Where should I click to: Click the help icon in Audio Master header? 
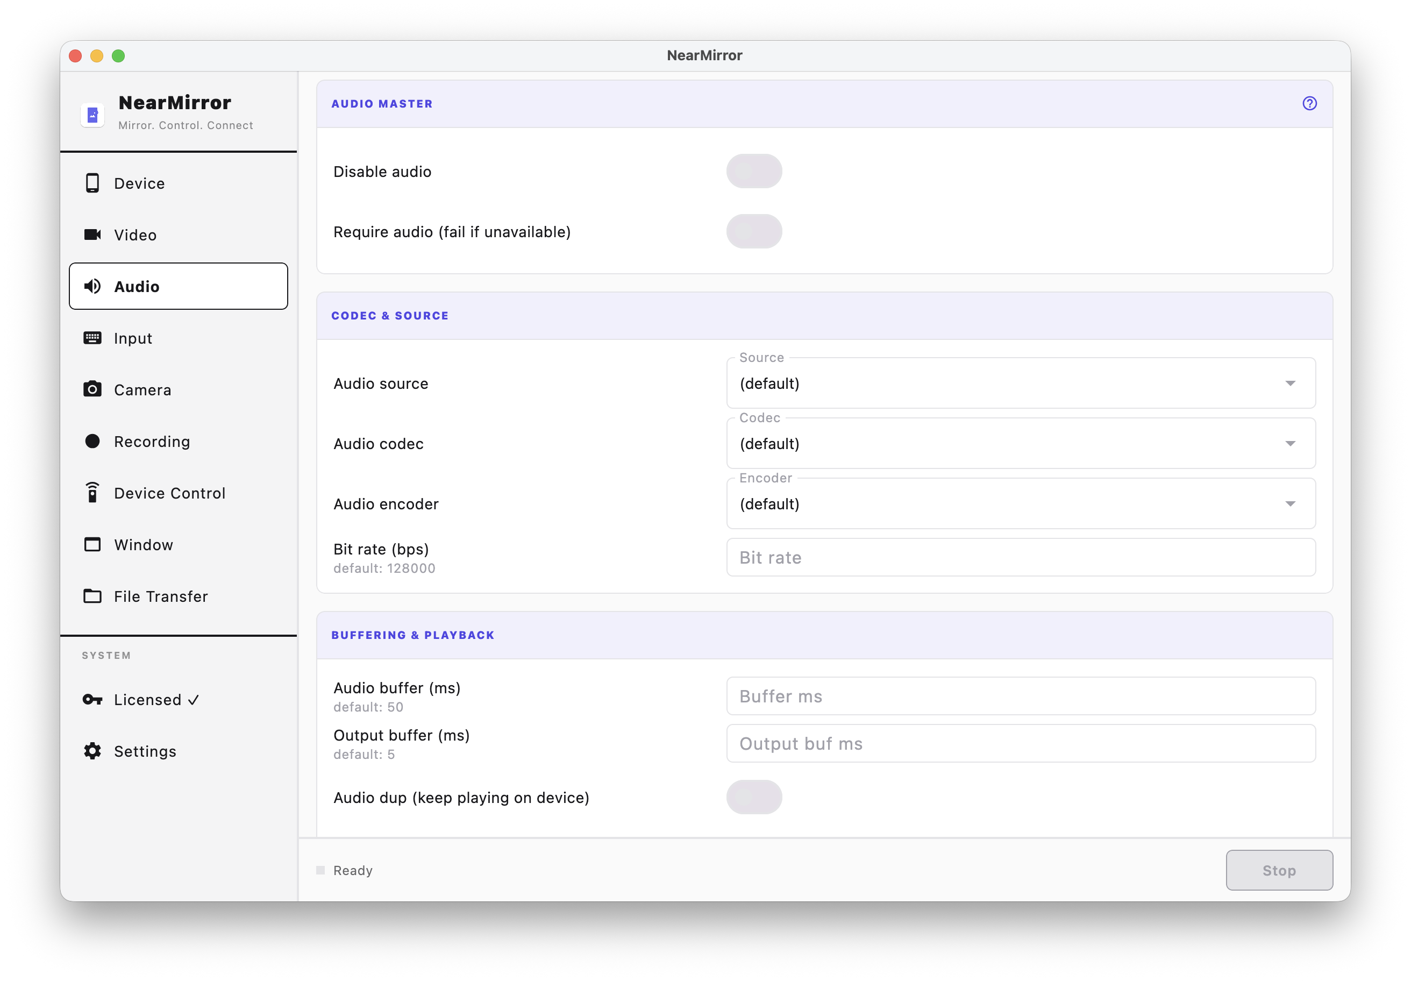(1309, 103)
